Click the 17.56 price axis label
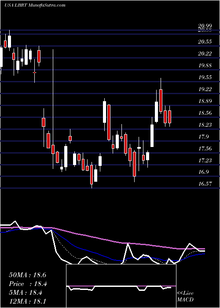Screen dimensions: 220x308 (x=205, y=149)
